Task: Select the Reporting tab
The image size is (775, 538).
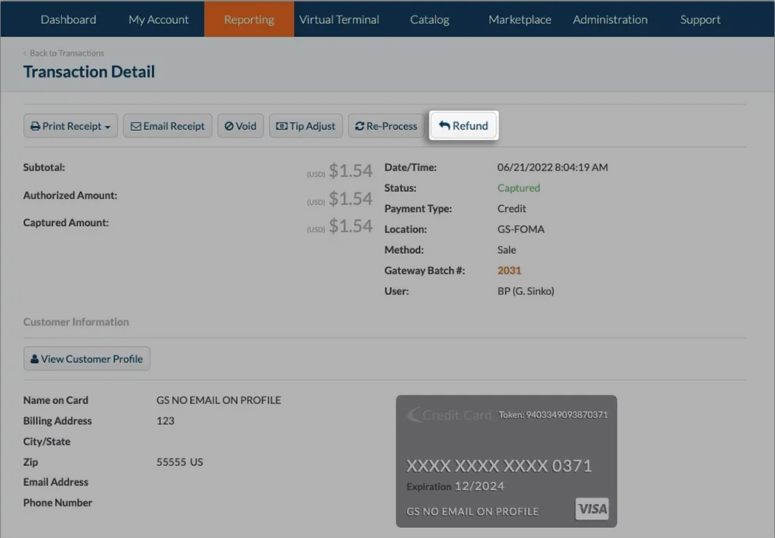Action: point(249,19)
